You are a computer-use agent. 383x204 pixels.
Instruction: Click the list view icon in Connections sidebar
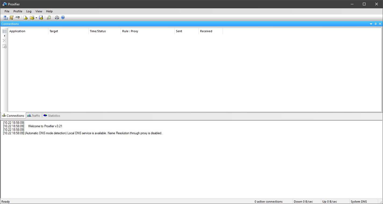coord(4,31)
